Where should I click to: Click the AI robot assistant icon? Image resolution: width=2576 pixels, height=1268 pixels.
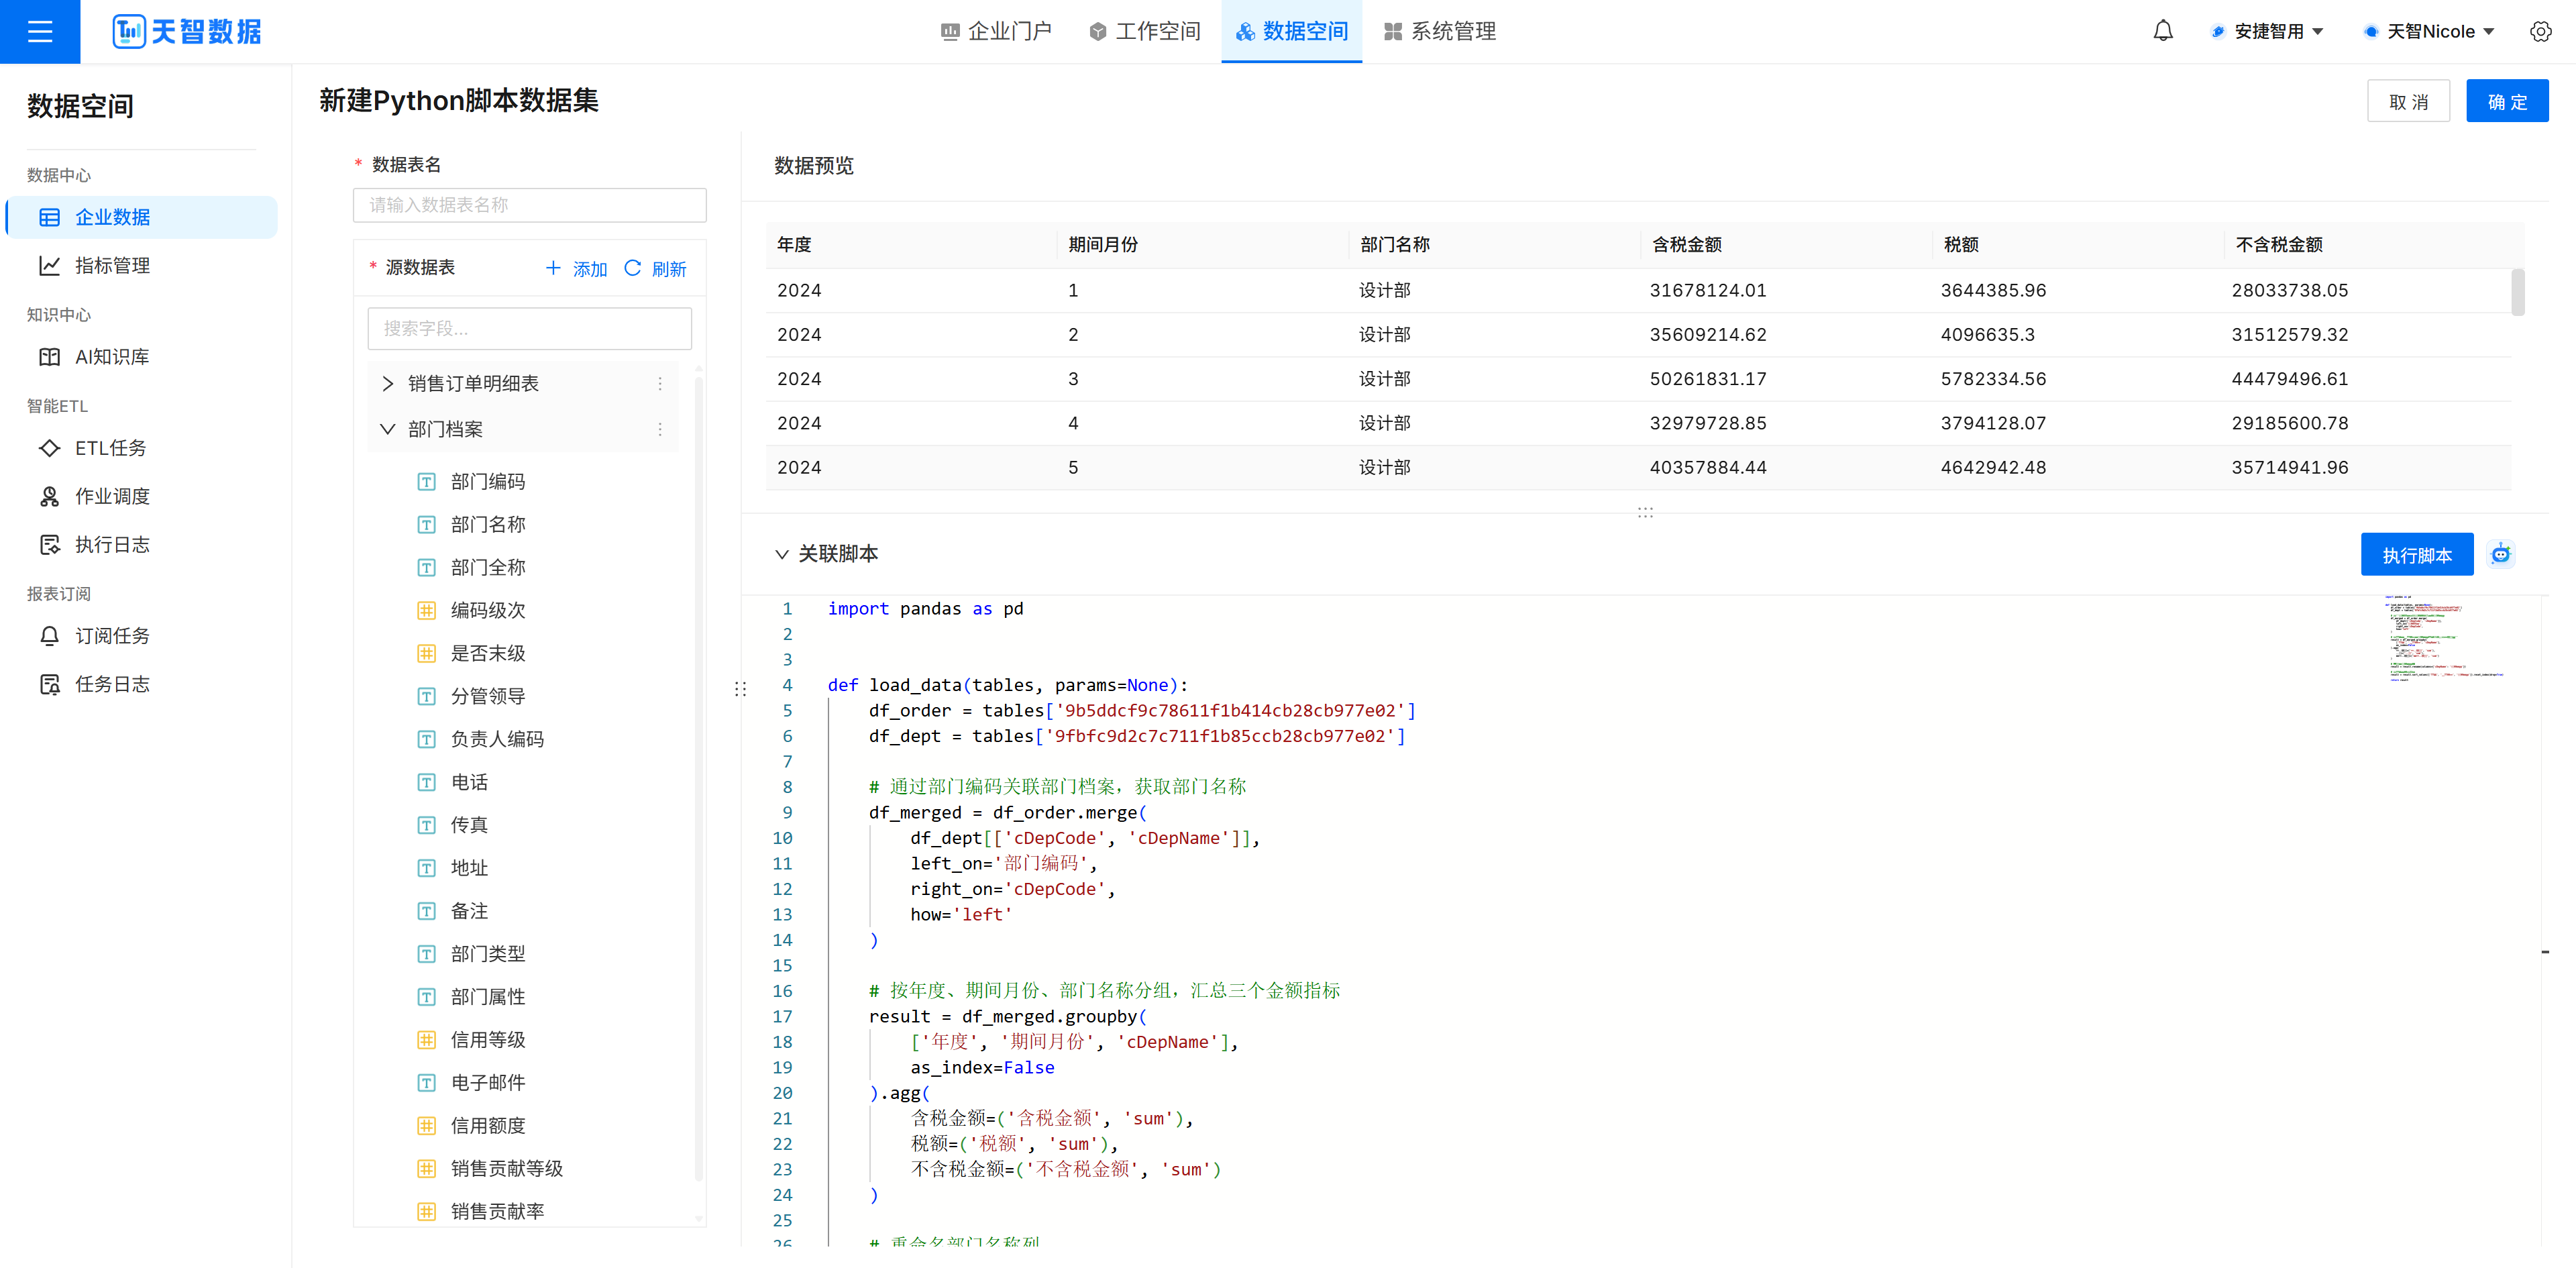tap(2500, 554)
